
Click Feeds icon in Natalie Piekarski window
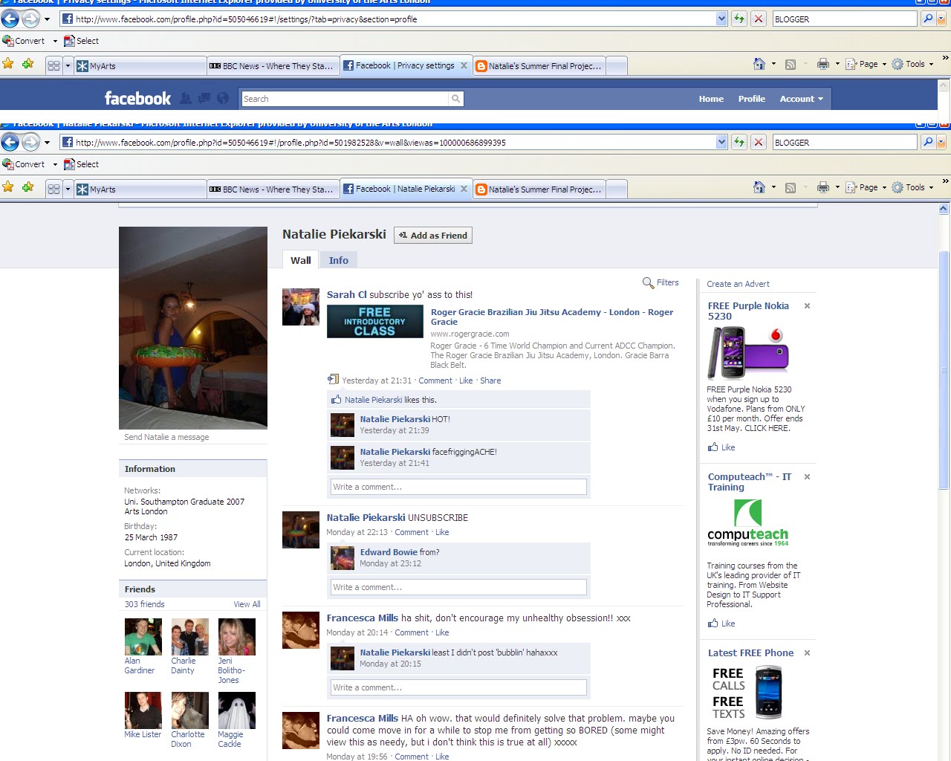click(x=791, y=188)
